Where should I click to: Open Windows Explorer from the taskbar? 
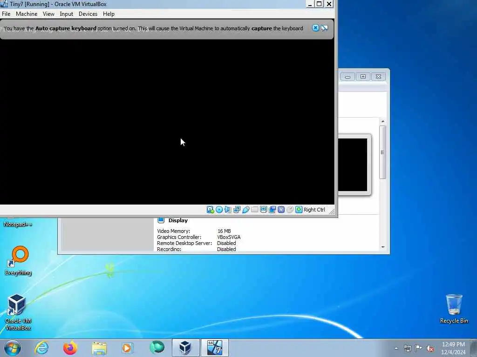coord(99,348)
